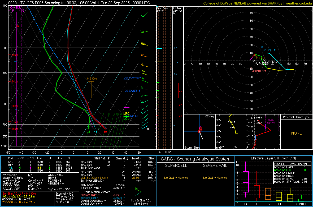Click the NONE hazard type value
This screenshot has height=207, width=313.
[297, 133]
